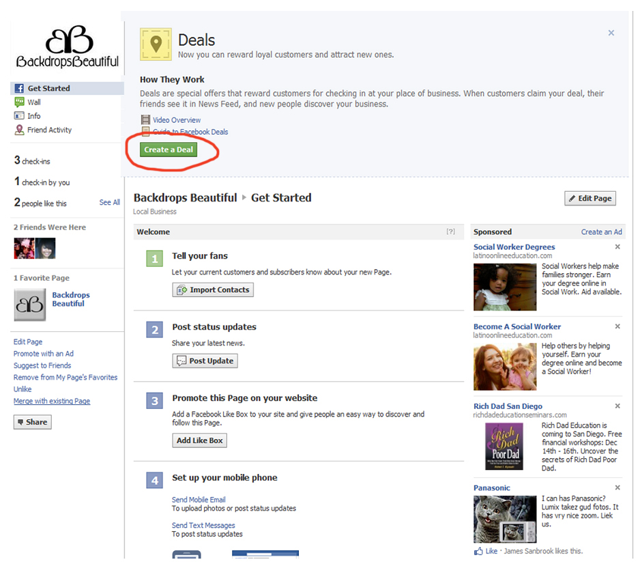
Task: Open the Send Mobile Email link
Action: click(x=199, y=499)
